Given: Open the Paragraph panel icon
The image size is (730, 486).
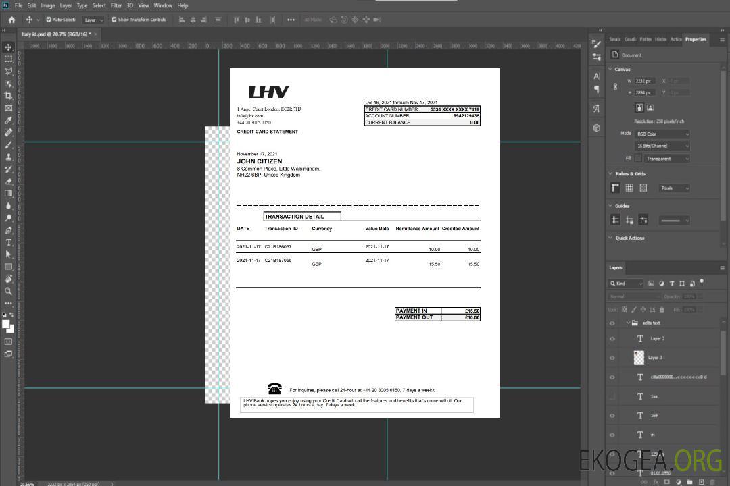Looking at the screenshot, I should [597, 89].
